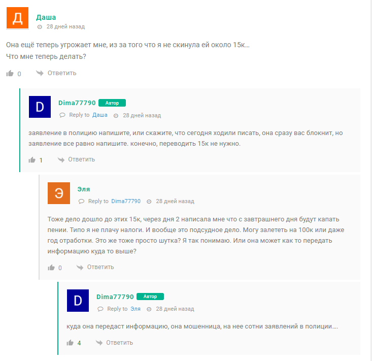Click speech bubble icon in Эля's comment
Image resolution: width=372 pixels, height=361 pixels.
pyautogui.click(x=81, y=202)
